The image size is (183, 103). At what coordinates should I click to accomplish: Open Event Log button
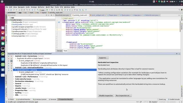162,99
